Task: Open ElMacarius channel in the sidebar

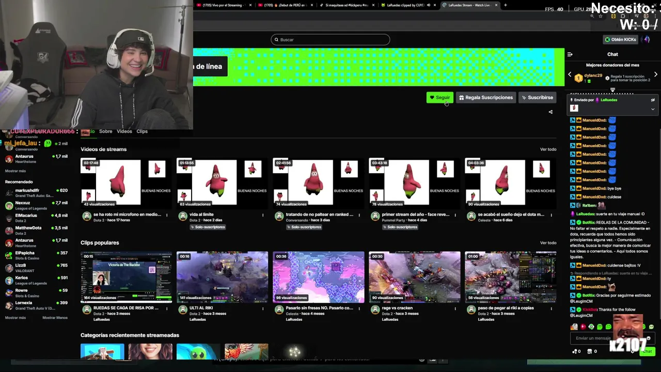Action: point(36,218)
